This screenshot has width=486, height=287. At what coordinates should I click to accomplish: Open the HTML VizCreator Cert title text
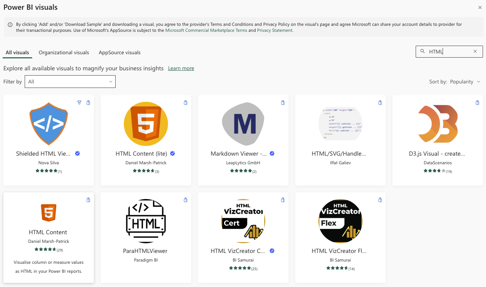[x=238, y=251]
